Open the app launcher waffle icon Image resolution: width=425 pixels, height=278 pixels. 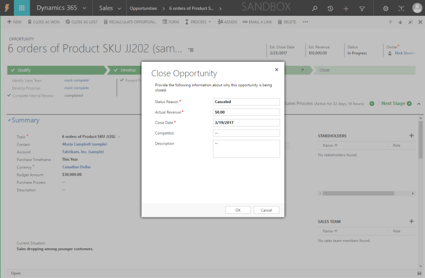22,8
